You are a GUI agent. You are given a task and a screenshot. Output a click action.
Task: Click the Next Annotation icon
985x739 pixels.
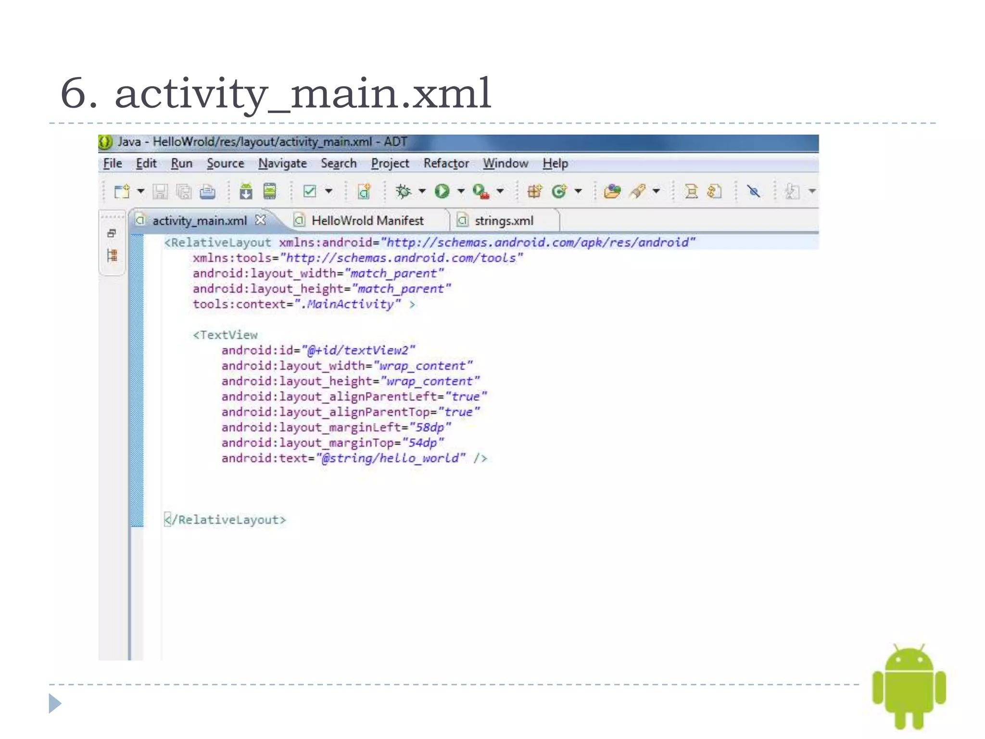(x=715, y=191)
